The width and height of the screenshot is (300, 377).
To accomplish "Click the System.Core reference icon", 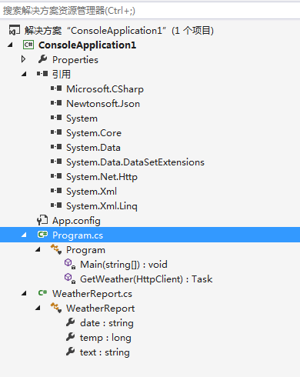I will pyautogui.click(x=56, y=132).
